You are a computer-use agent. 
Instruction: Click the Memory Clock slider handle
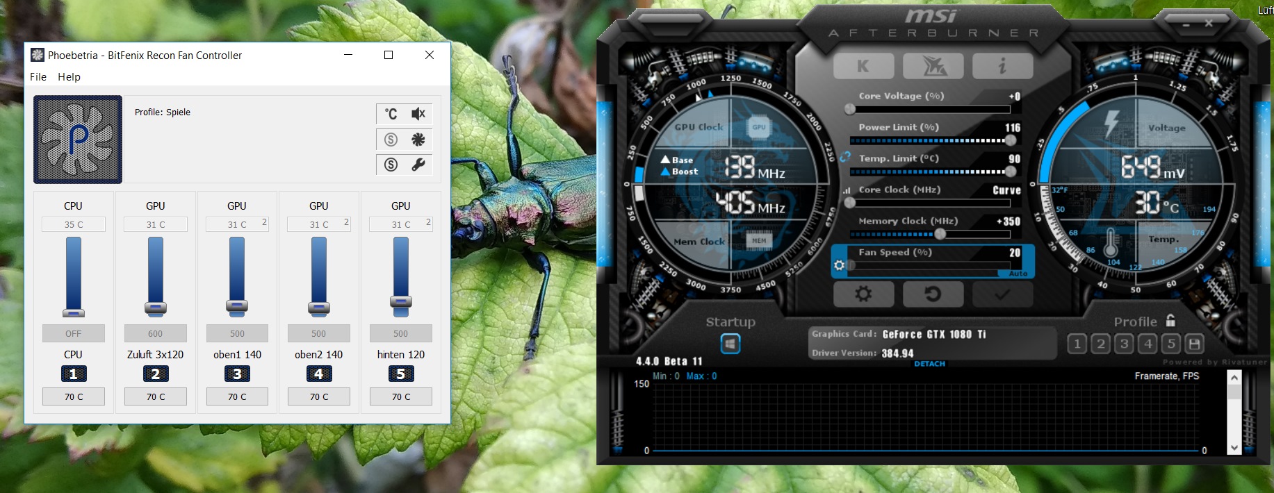tap(940, 234)
